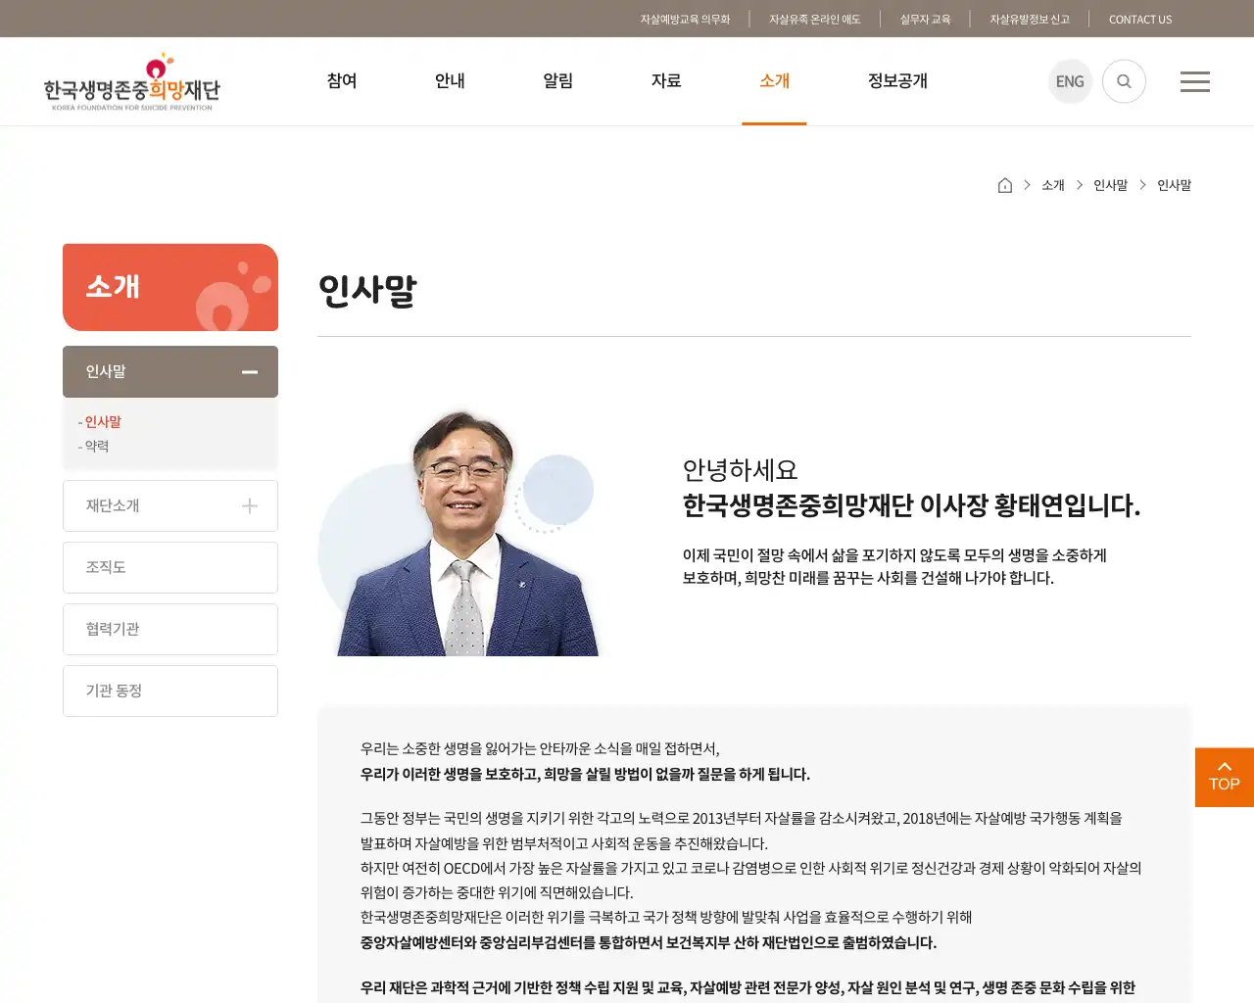Open the CONTACT US link
The height and width of the screenshot is (1003, 1254).
[x=1139, y=19]
